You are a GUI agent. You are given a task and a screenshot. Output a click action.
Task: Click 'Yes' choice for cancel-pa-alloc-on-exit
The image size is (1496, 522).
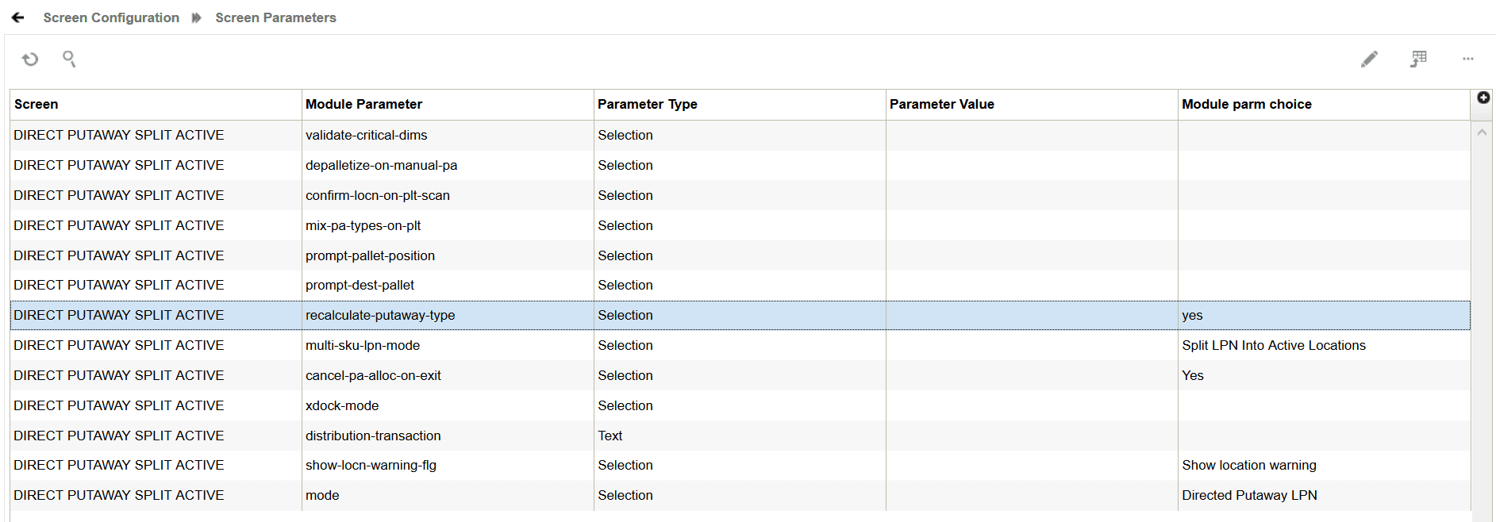point(1324,375)
